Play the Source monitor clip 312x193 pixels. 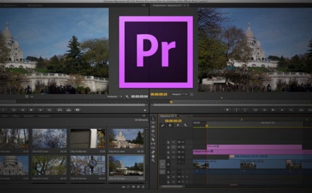31,110
